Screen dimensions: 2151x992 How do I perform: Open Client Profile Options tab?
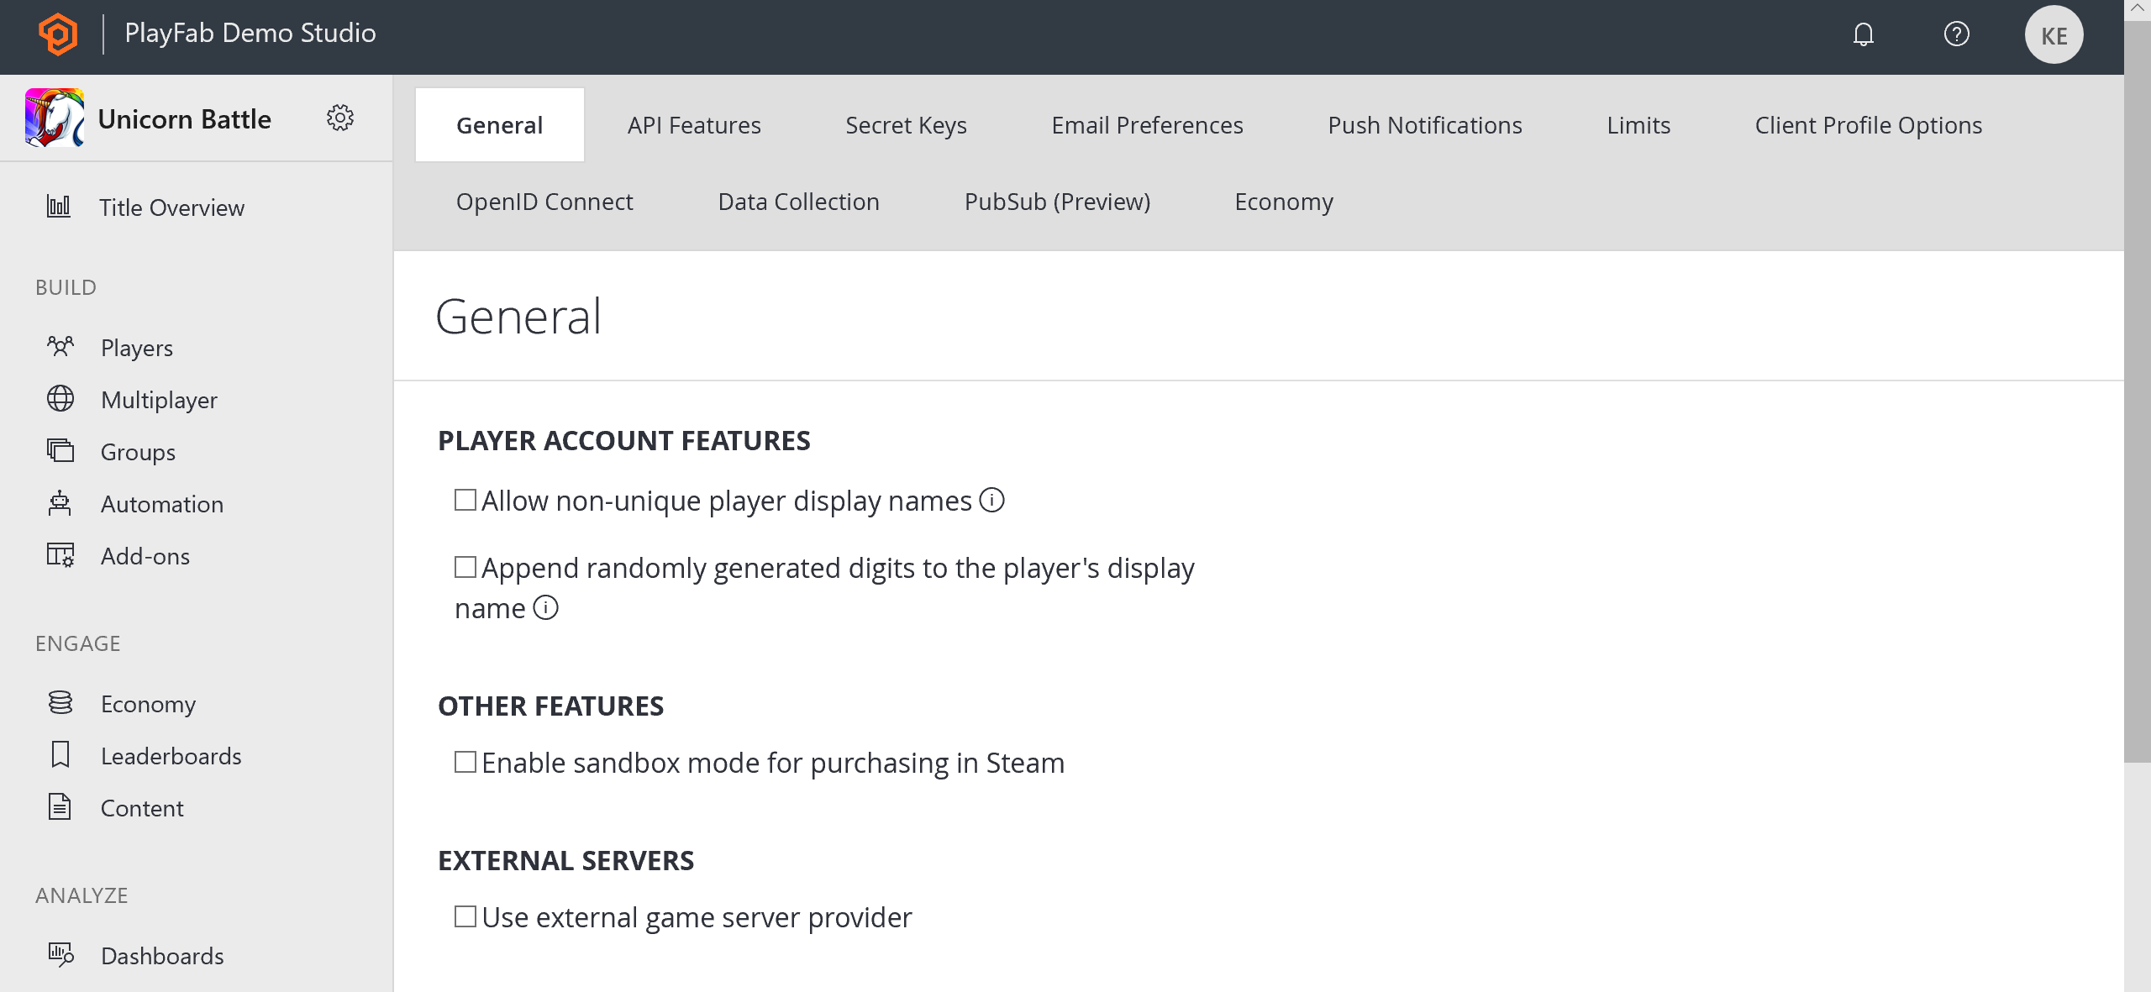1867,125
